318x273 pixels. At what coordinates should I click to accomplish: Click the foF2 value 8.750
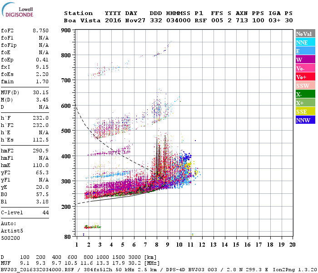click(x=40, y=30)
